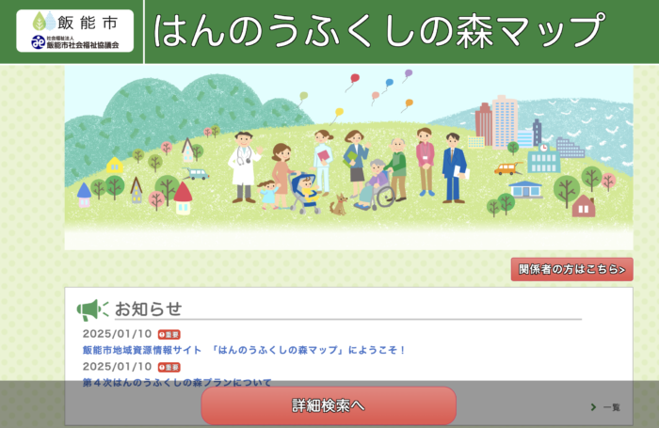659x428 pixels.
Task: Click the second red 重要 badge
Action: (169, 367)
